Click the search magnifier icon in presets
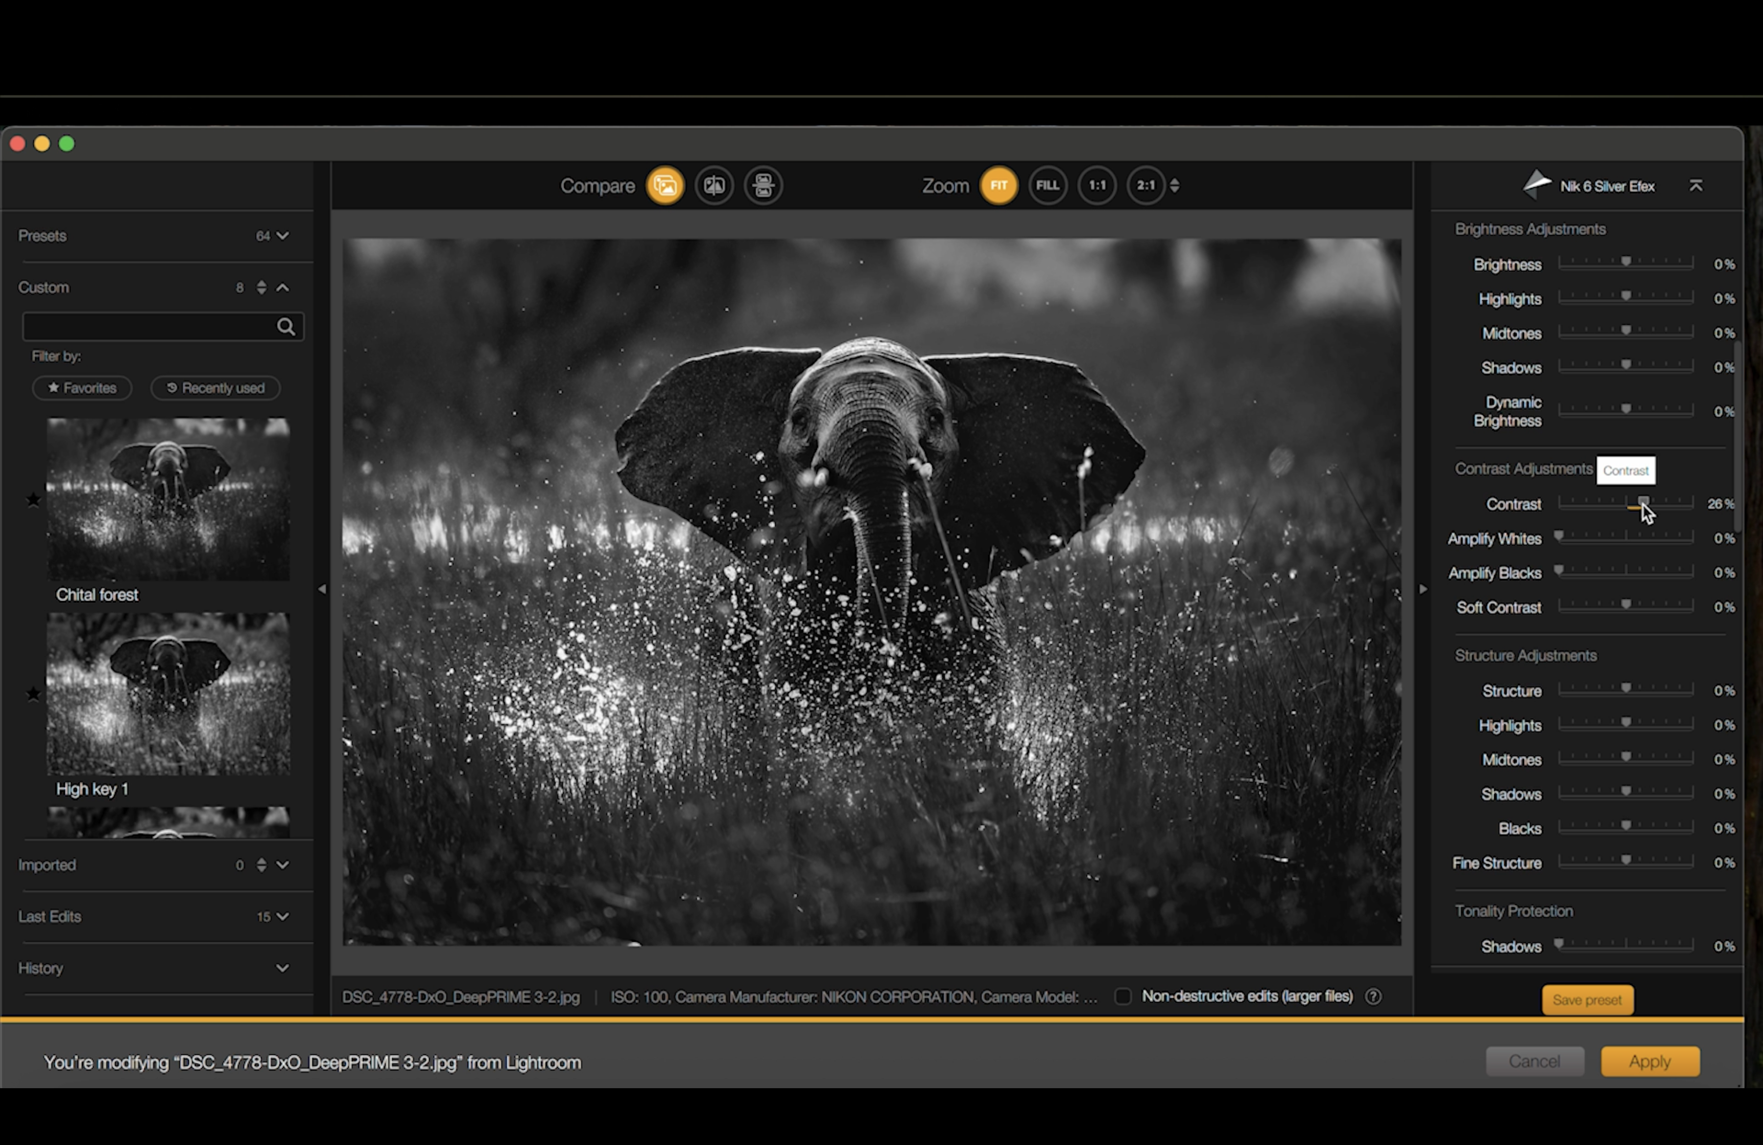This screenshot has width=1763, height=1145. click(286, 327)
